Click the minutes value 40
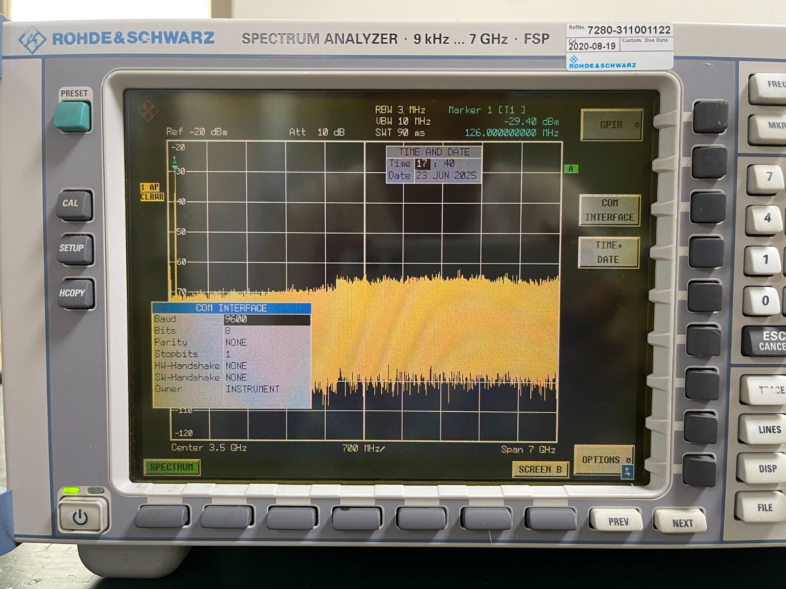Viewport: 786px width, 589px height. [449, 163]
